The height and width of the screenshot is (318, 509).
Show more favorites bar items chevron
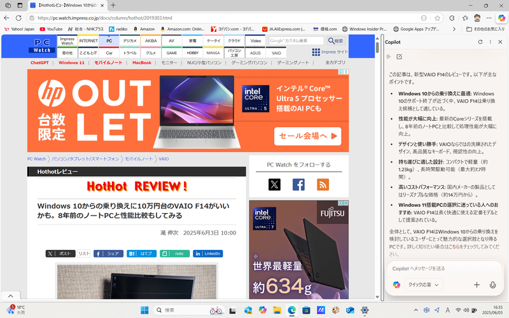point(454,29)
